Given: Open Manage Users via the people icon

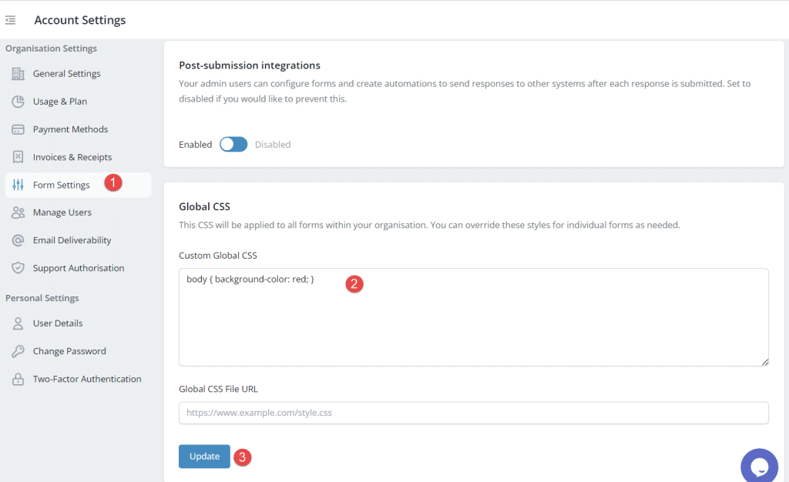Looking at the screenshot, I should [18, 212].
